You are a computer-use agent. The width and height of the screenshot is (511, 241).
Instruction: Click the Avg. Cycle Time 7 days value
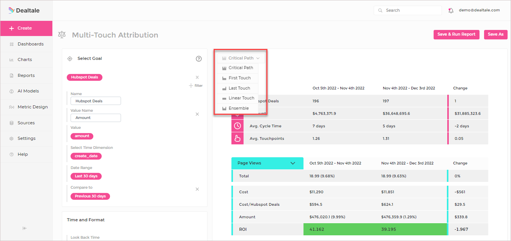coord(319,126)
